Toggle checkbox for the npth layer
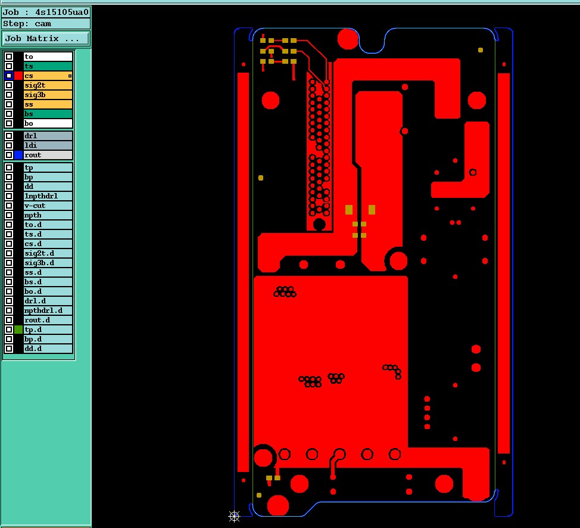Screen dimensions: 580x528 pos(9,215)
